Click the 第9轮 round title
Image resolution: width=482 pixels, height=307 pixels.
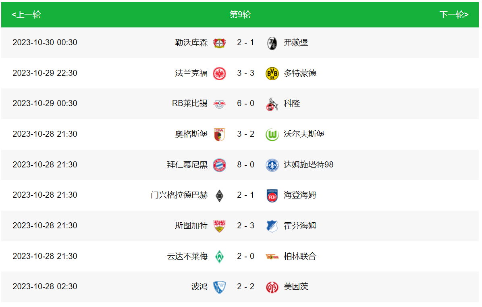pos(240,15)
